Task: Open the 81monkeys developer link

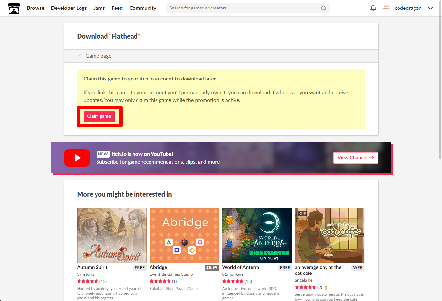Action: click(233, 274)
